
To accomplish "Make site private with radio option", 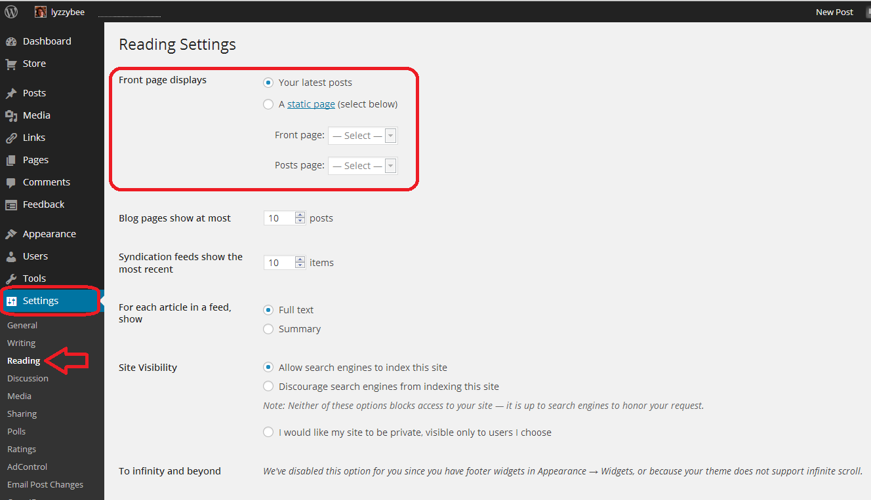I will [x=268, y=433].
